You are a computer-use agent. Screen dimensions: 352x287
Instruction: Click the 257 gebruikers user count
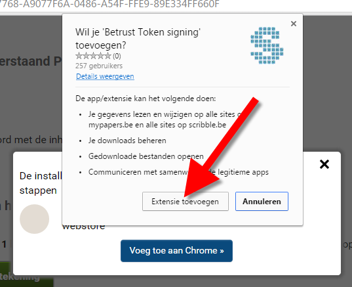coord(99,66)
